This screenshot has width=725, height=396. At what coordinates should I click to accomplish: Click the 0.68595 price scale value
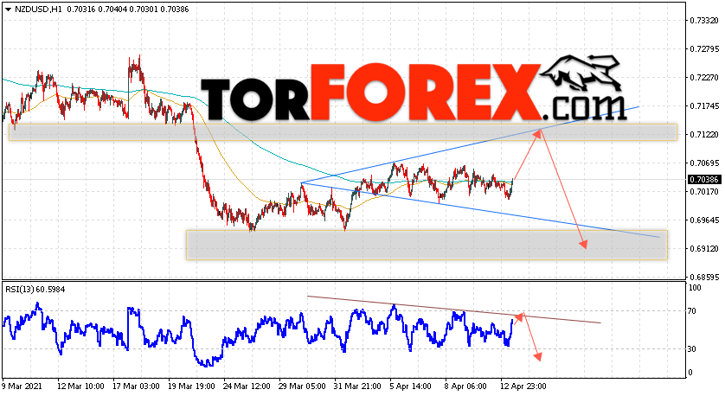[704, 278]
